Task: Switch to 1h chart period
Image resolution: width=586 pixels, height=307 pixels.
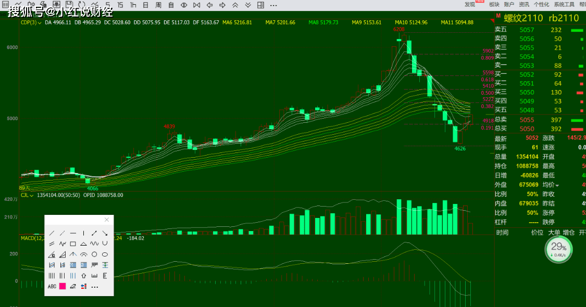Action: 133,5
